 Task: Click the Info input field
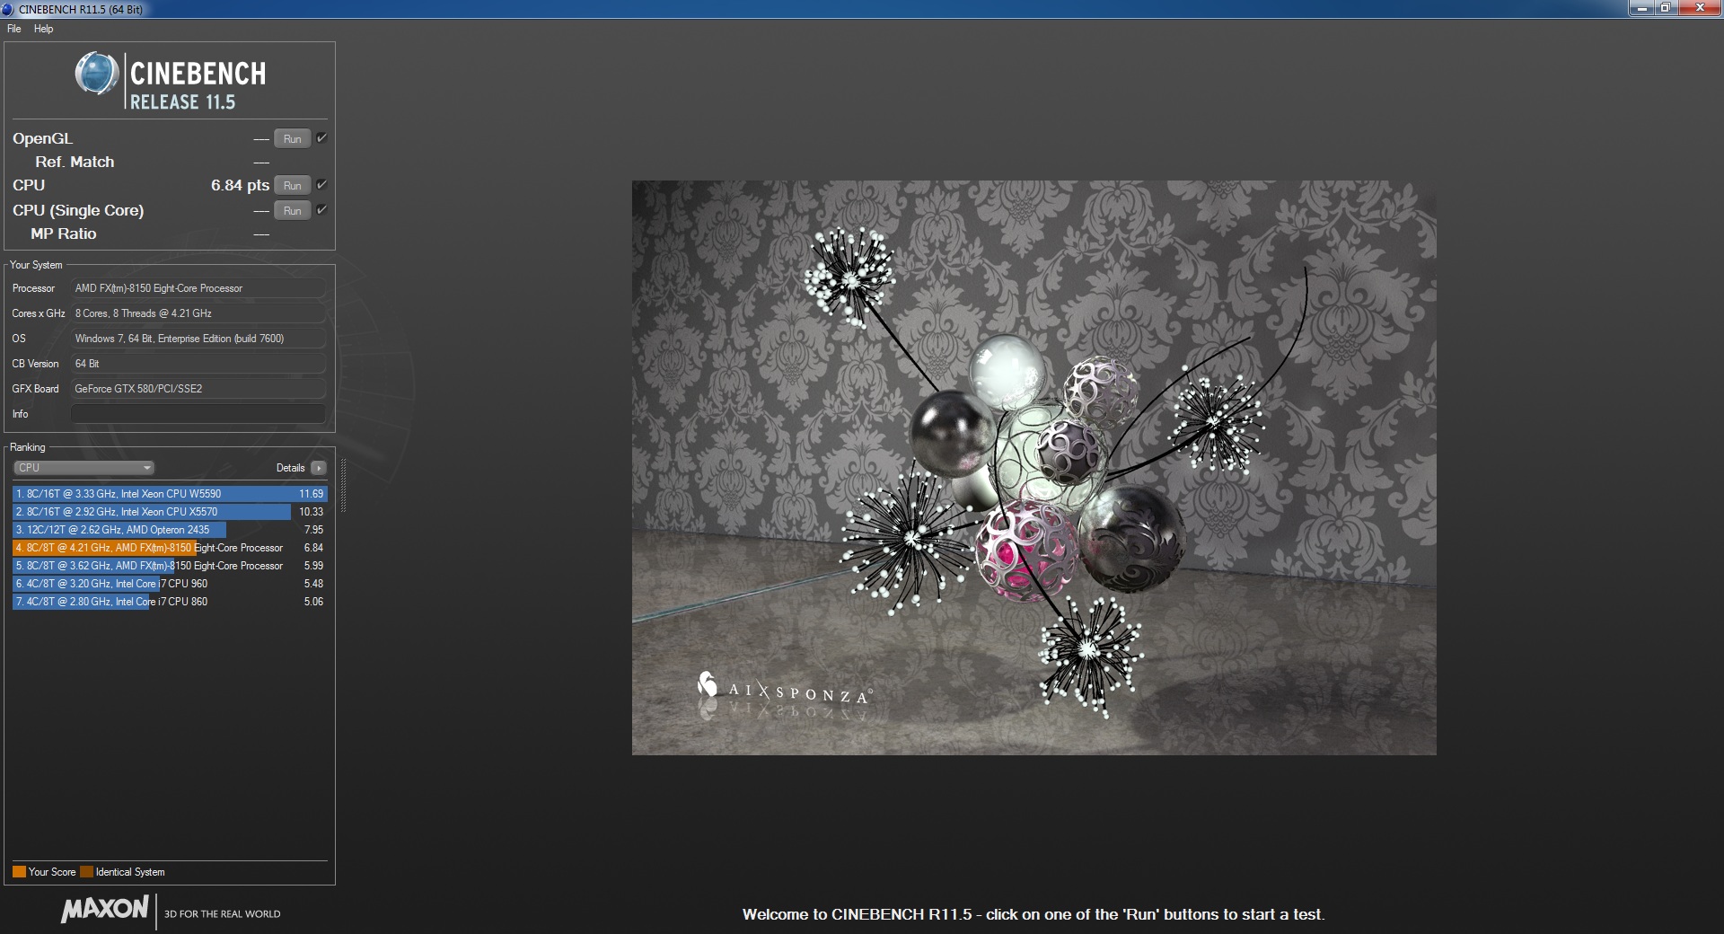198,414
